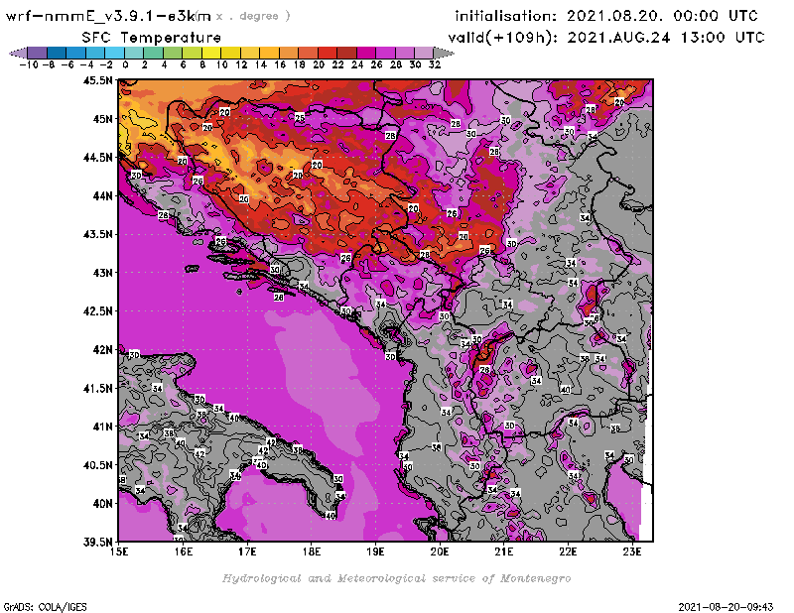Viewport: 794px width, 613px height.
Task: Click the 'valid(+109h): 2021.AUG.24 13:00 UTC' line
Action: [606, 38]
